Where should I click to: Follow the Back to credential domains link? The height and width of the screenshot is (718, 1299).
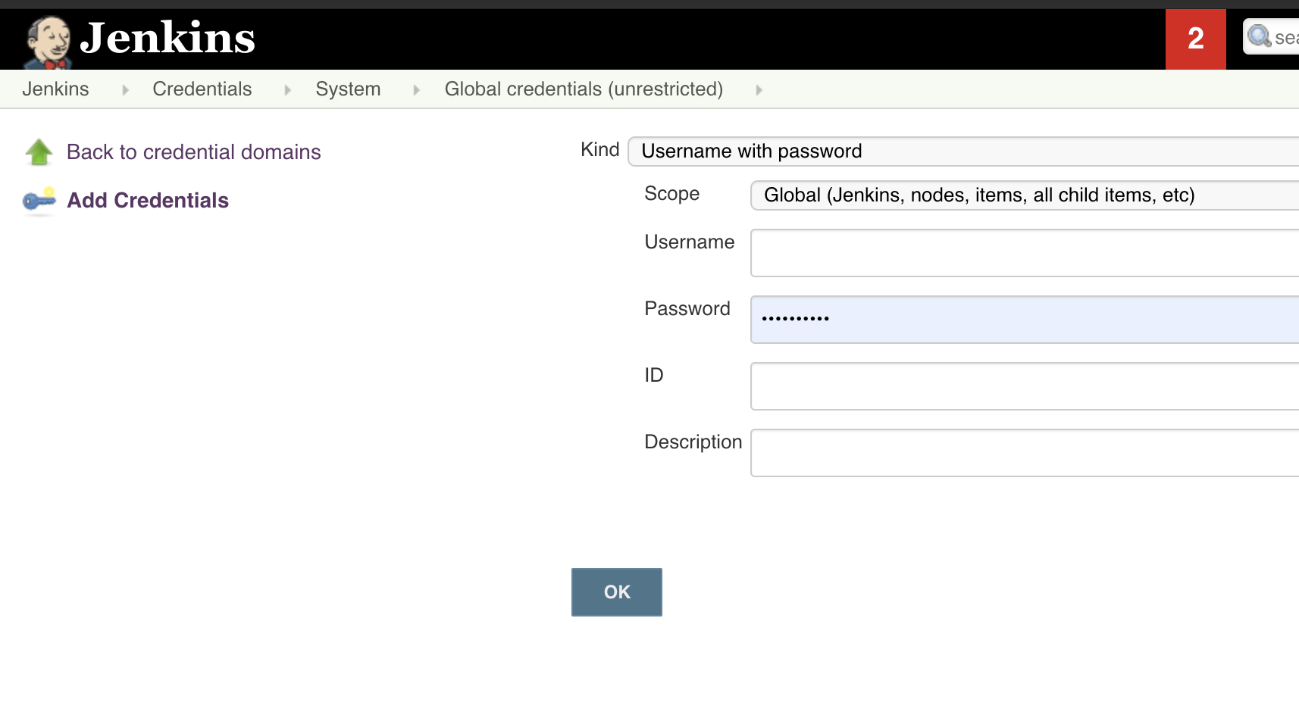(x=193, y=152)
